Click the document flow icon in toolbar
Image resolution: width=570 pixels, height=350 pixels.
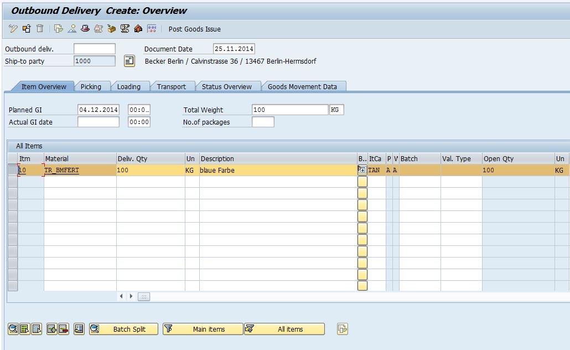point(58,29)
